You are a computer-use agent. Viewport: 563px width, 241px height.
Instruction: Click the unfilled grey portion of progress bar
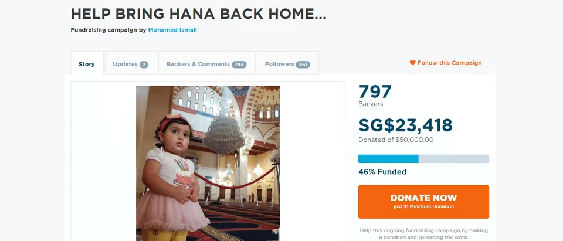click(x=454, y=159)
